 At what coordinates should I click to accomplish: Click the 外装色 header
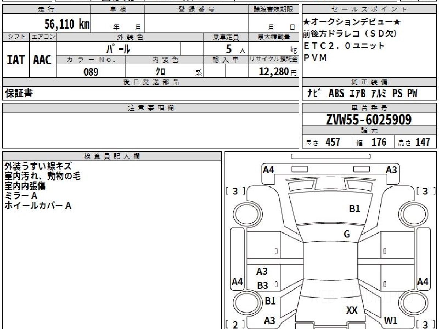(x=130, y=37)
